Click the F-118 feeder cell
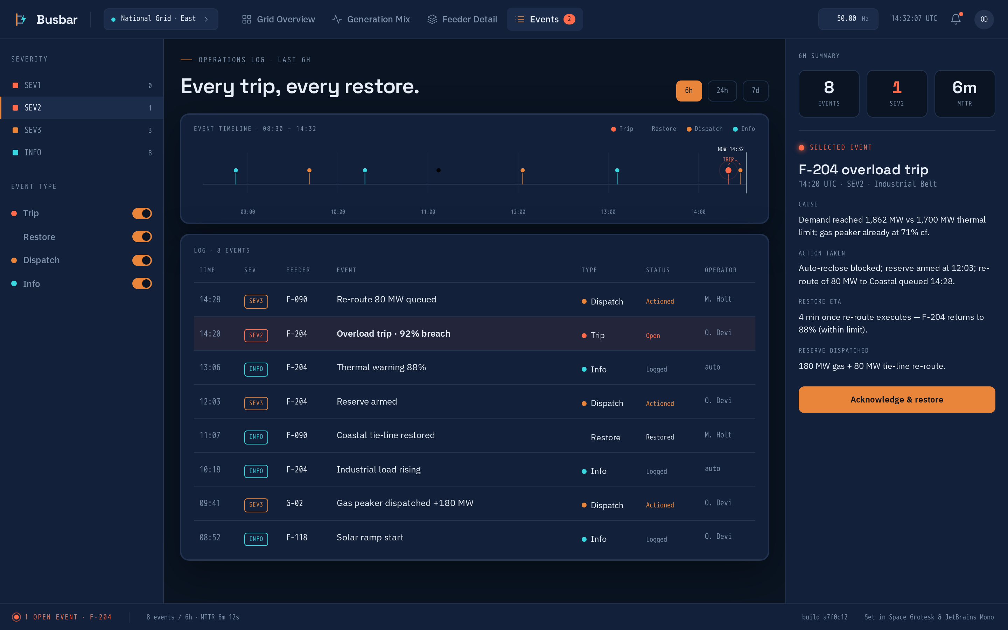 296,538
